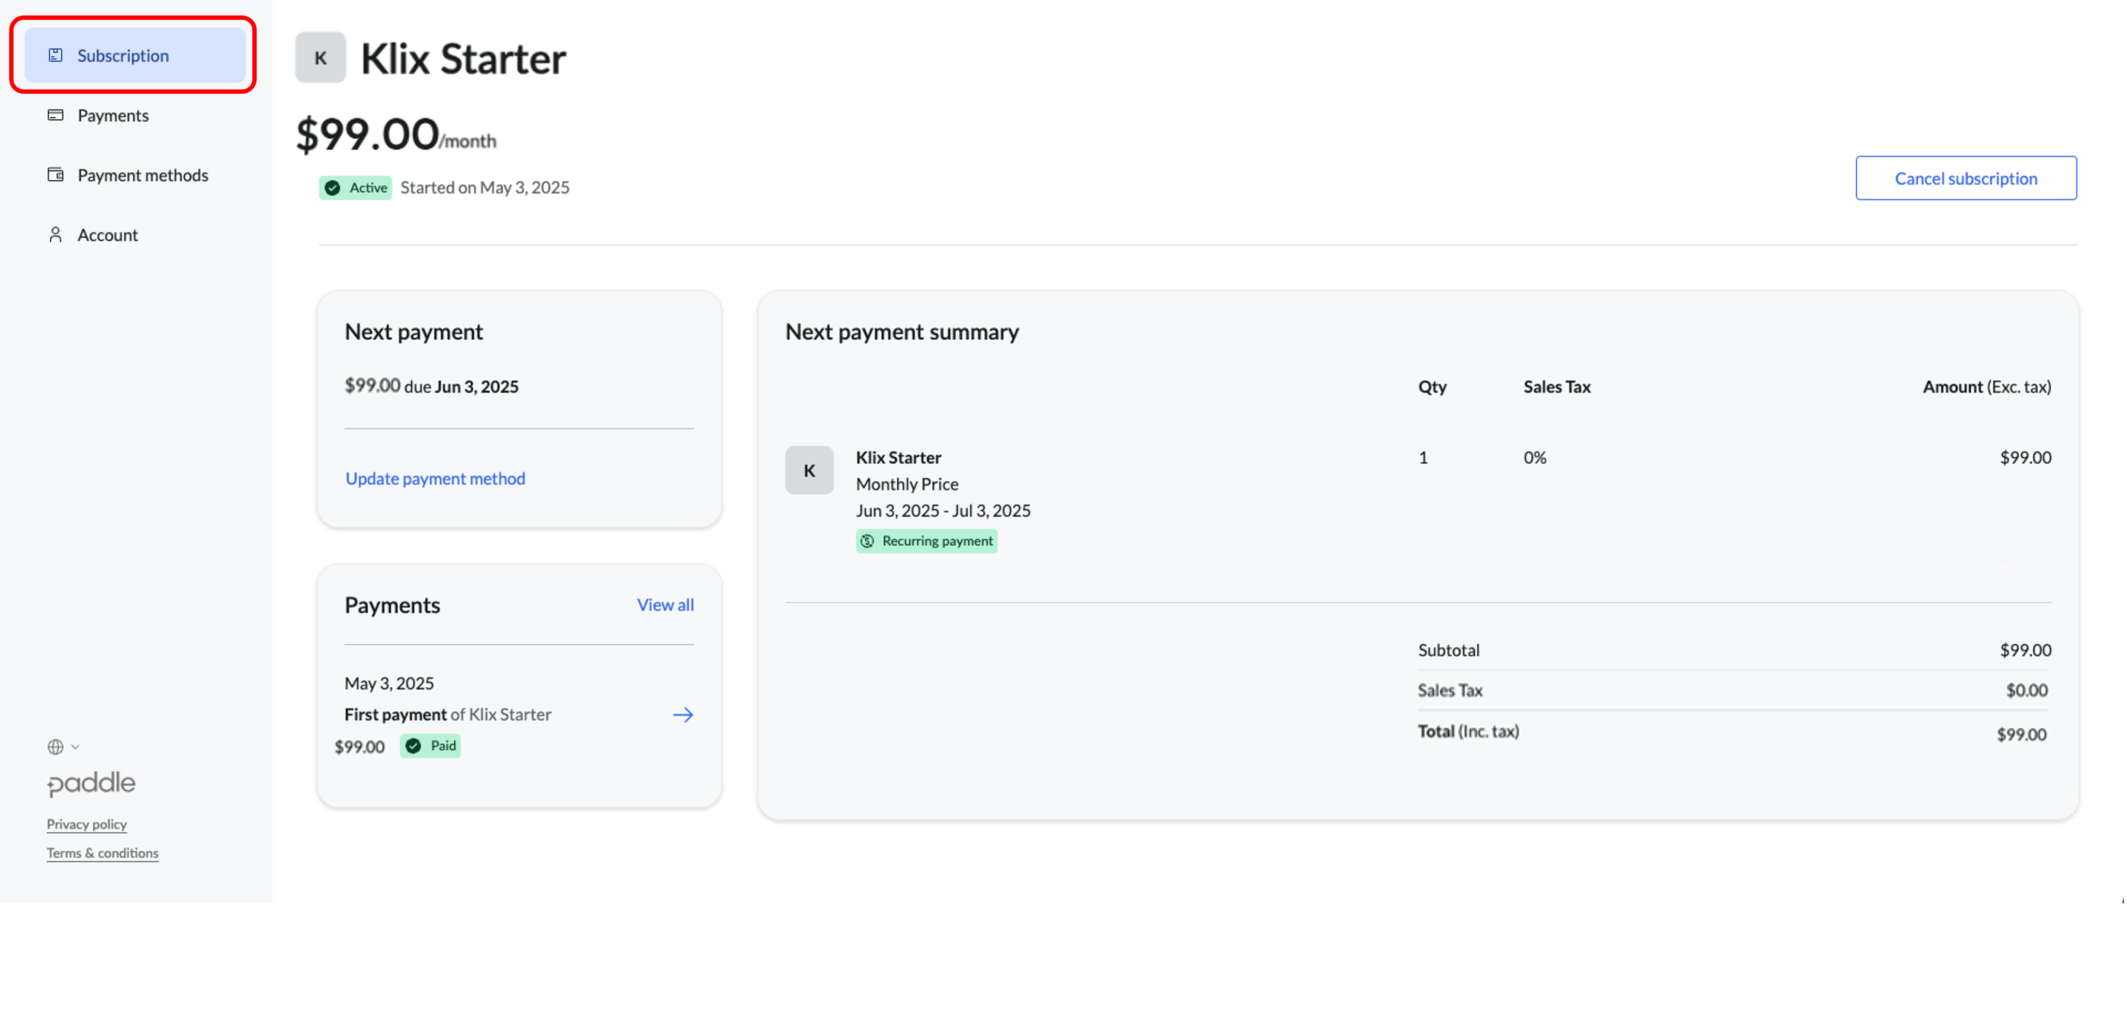Image resolution: width=2127 pixels, height=1027 pixels.
Task: Click the '0%' sales tax value
Action: click(1535, 458)
